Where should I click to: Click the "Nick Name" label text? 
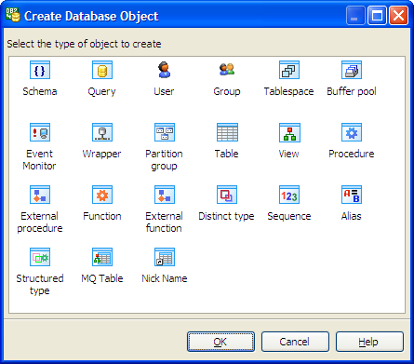pyautogui.click(x=165, y=278)
